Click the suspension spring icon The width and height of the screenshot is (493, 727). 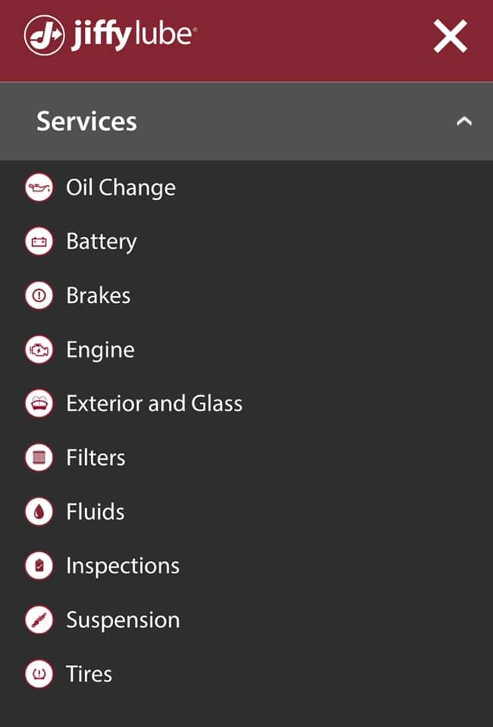coord(39,620)
